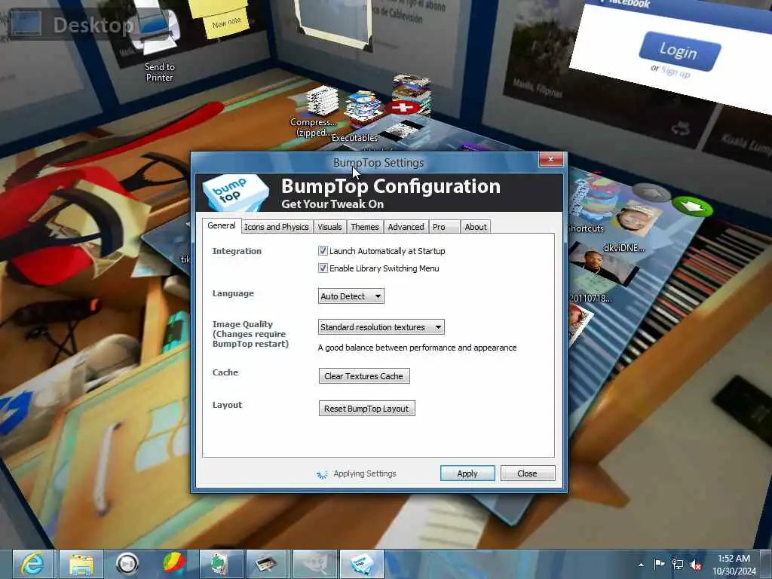Click the Clear Textures Cache button
772x579 pixels.
tap(364, 376)
